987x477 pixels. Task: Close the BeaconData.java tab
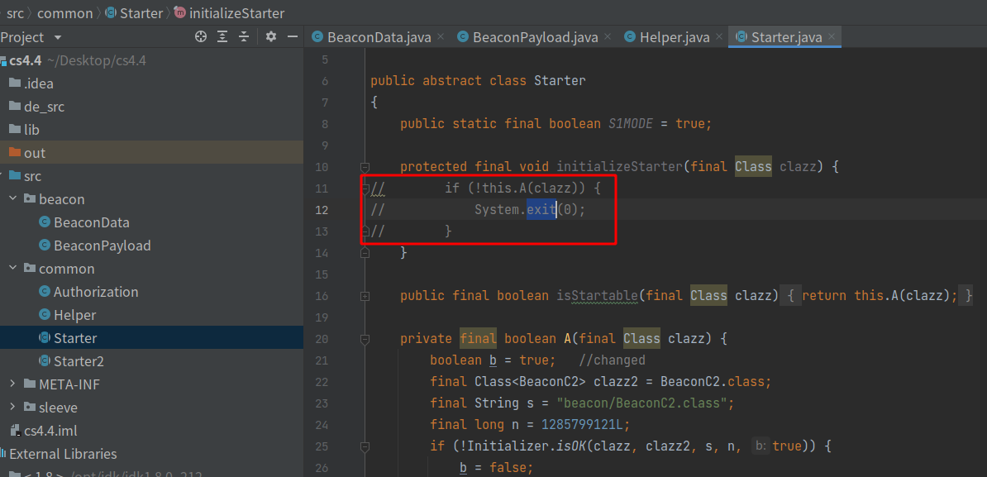pyautogui.click(x=440, y=37)
